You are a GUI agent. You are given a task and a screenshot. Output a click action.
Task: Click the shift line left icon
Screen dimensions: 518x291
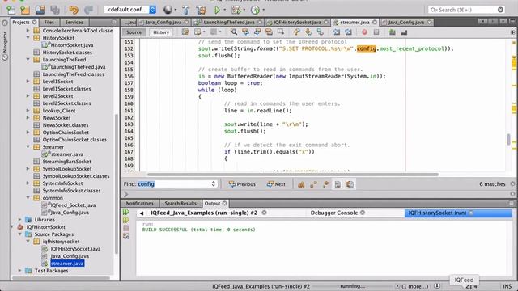(337, 32)
